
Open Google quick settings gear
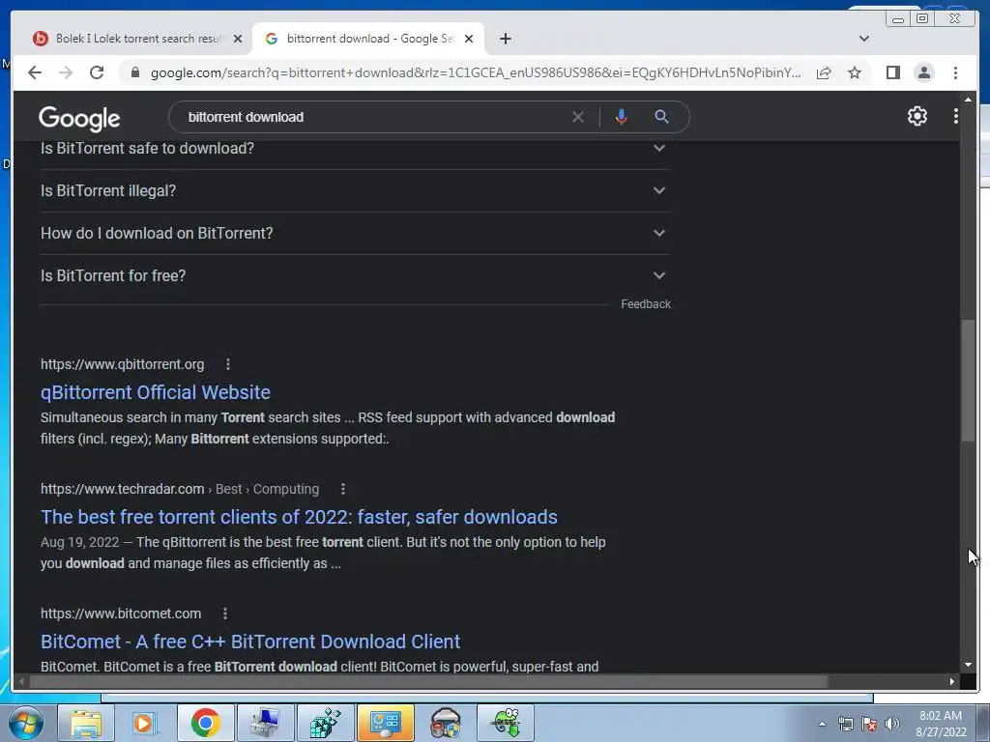(917, 116)
